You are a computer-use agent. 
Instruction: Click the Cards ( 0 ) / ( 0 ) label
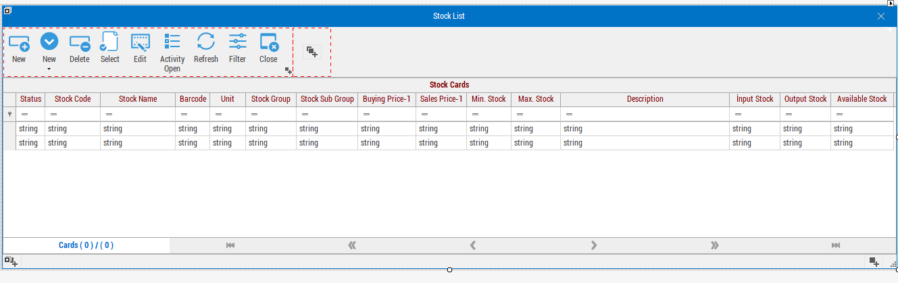(86, 245)
